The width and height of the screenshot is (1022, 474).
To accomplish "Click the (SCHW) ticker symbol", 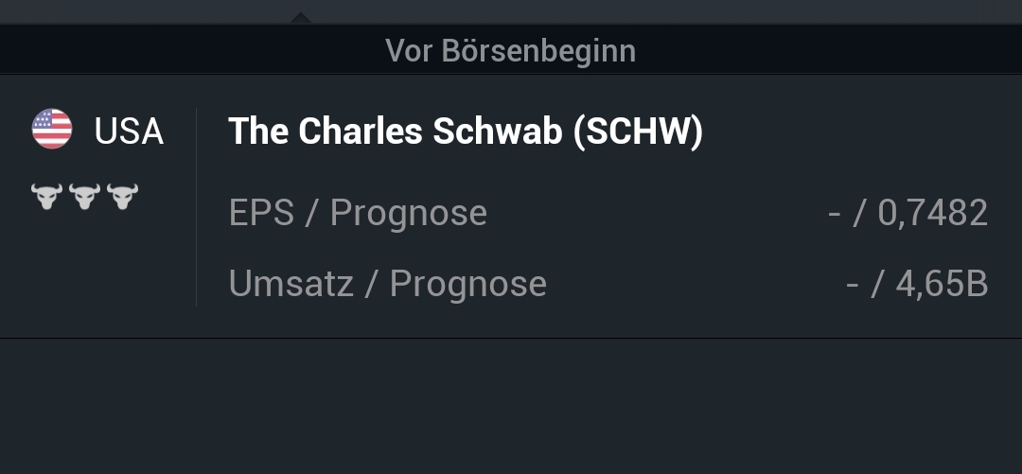I will pos(638,132).
